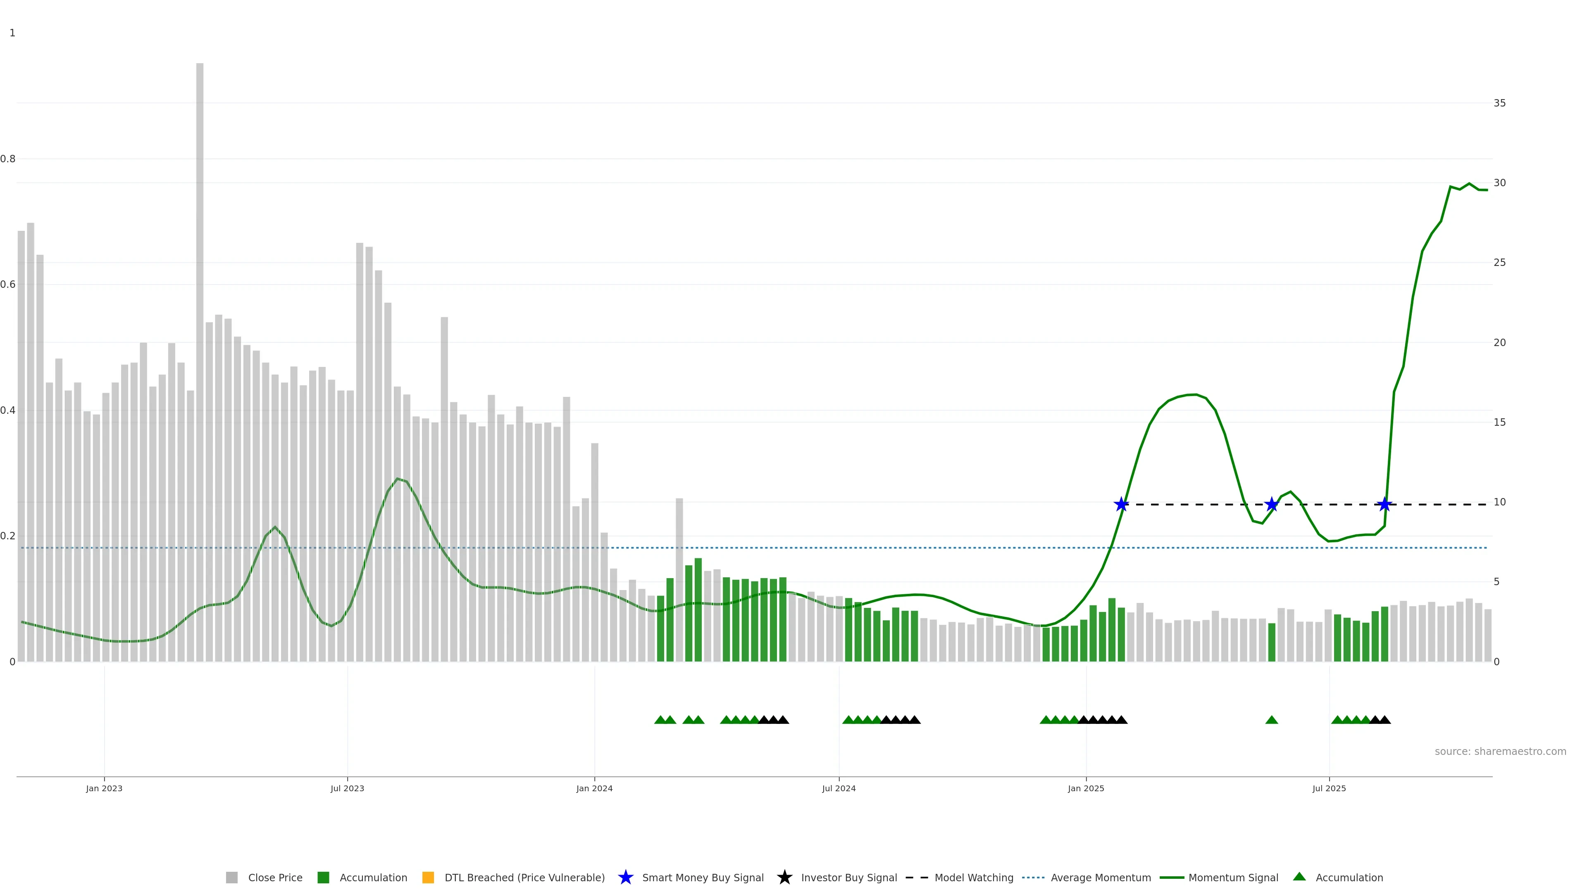Click the lone green triangle before Jul 2025
The width and height of the screenshot is (1587, 892).
click(x=1272, y=720)
